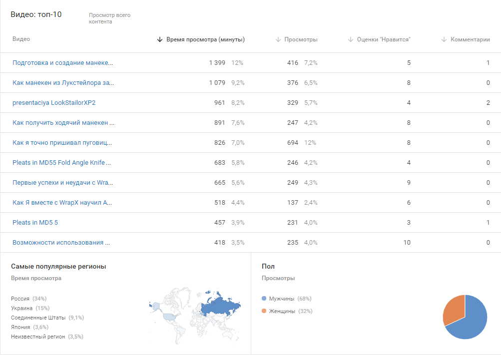The height and width of the screenshot is (355, 501).
Task: Open video Как я точно пришивал пуговиц…
Action: pyautogui.click(x=62, y=143)
